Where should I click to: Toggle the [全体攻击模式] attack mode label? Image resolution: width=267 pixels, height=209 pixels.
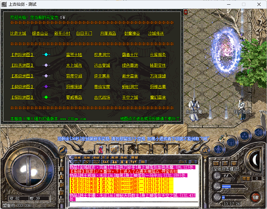pyautogui.click(x=226, y=169)
